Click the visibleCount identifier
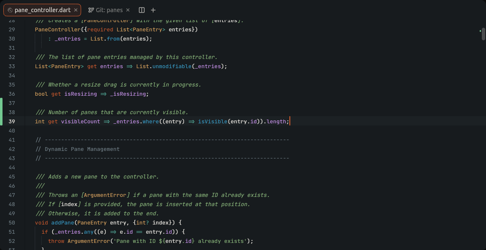The width and height of the screenshot is (486, 250). (x=81, y=121)
